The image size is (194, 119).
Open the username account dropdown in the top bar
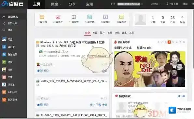coord(156,4)
